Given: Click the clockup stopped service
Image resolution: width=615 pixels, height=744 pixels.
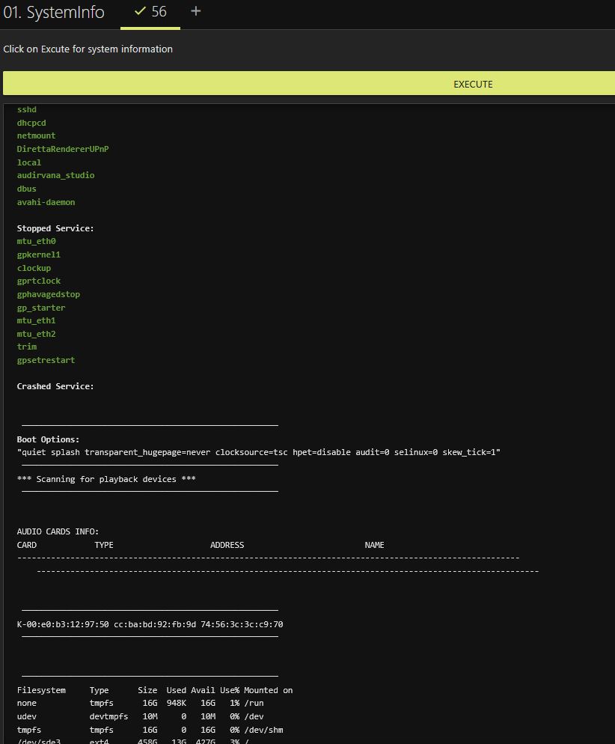Looking at the screenshot, I should tap(34, 268).
